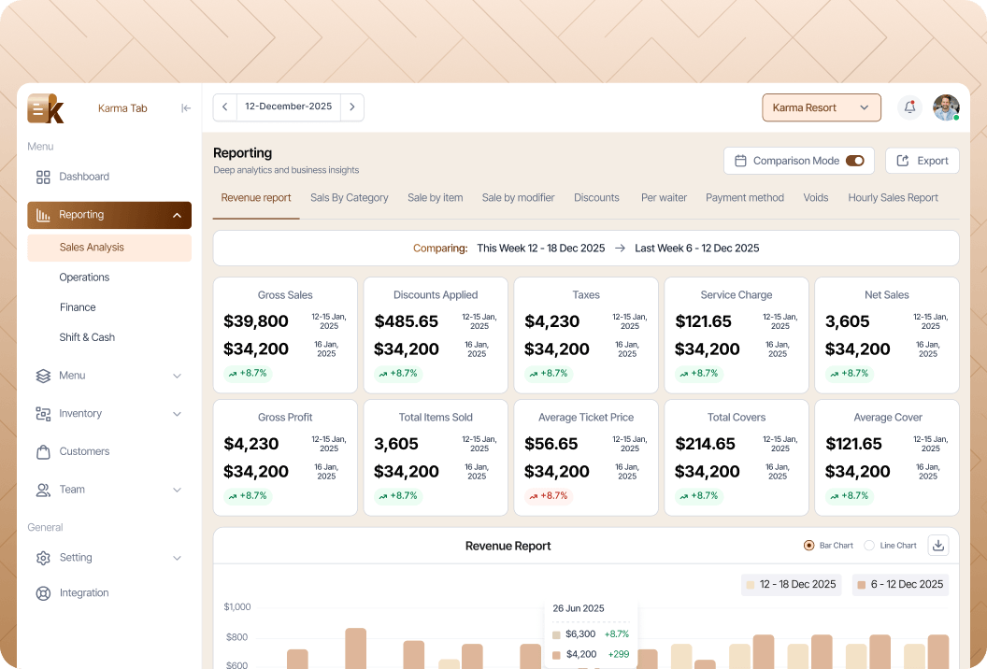Click the Setting gear icon
The width and height of the screenshot is (987, 669).
(43, 558)
